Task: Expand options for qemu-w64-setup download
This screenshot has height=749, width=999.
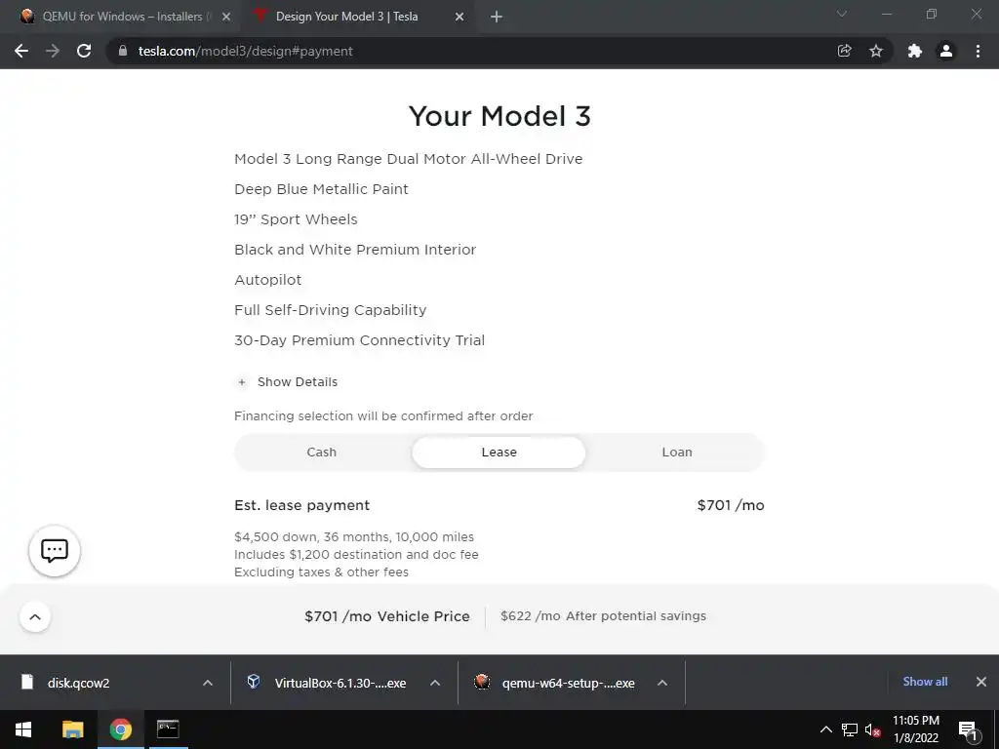Action: click(662, 683)
